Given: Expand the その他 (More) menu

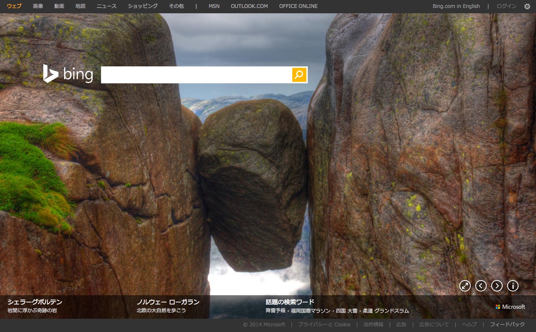Looking at the screenshot, I should (176, 6).
